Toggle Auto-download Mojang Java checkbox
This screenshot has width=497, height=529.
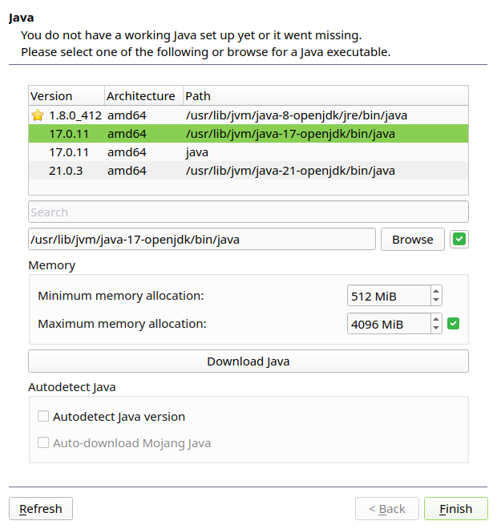coord(43,443)
